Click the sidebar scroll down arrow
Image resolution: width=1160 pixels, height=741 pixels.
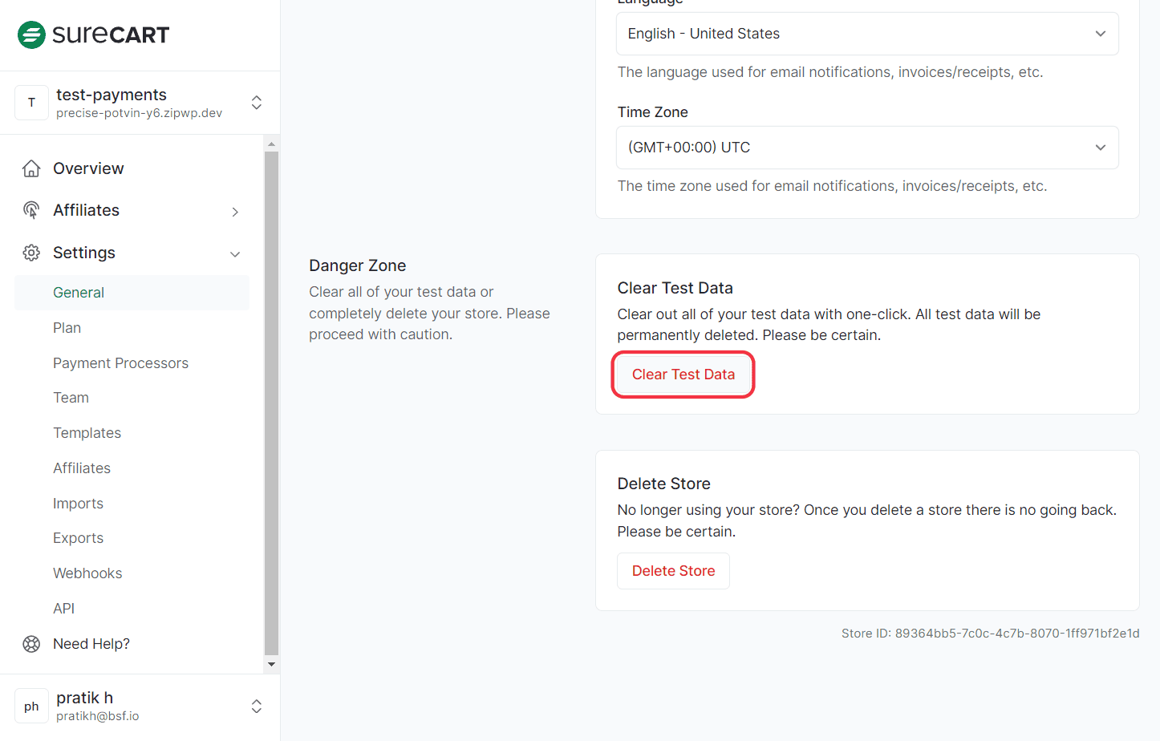[x=271, y=664]
